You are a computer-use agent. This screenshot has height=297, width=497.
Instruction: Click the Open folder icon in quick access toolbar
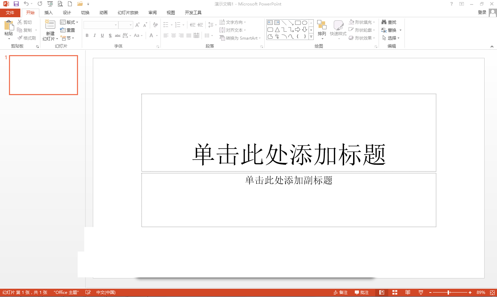tap(80, 4)
